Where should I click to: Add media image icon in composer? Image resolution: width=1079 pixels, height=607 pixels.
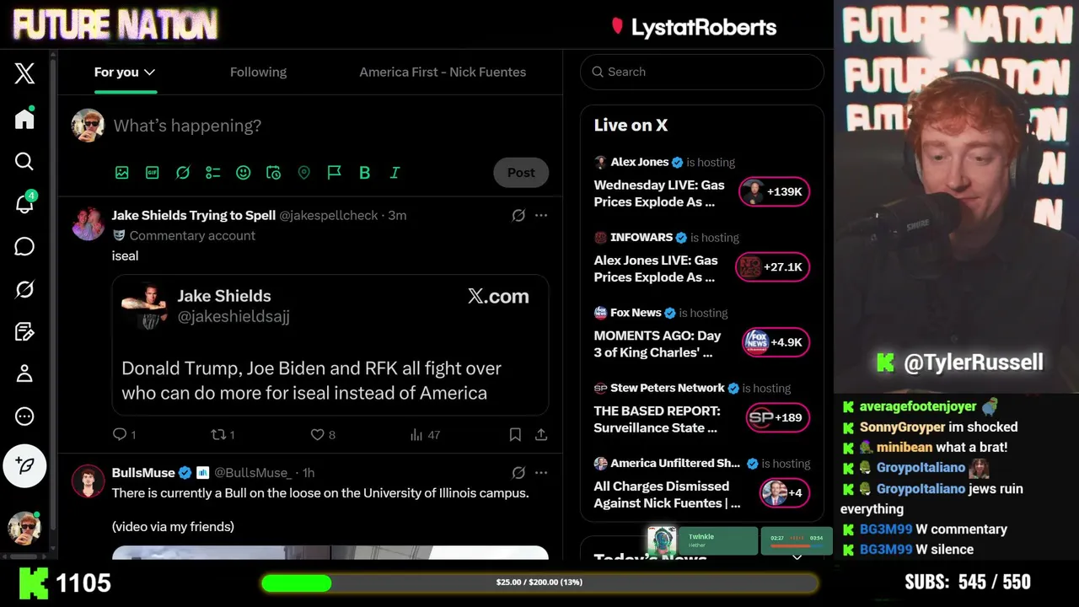pos(122,173)
